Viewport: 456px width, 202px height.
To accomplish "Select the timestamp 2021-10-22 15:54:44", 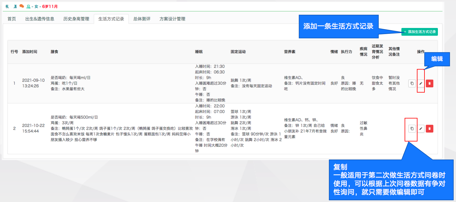I will coord(33,128).
